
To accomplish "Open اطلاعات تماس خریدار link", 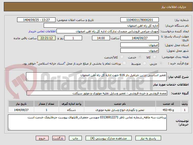I will tap(42, 31).
